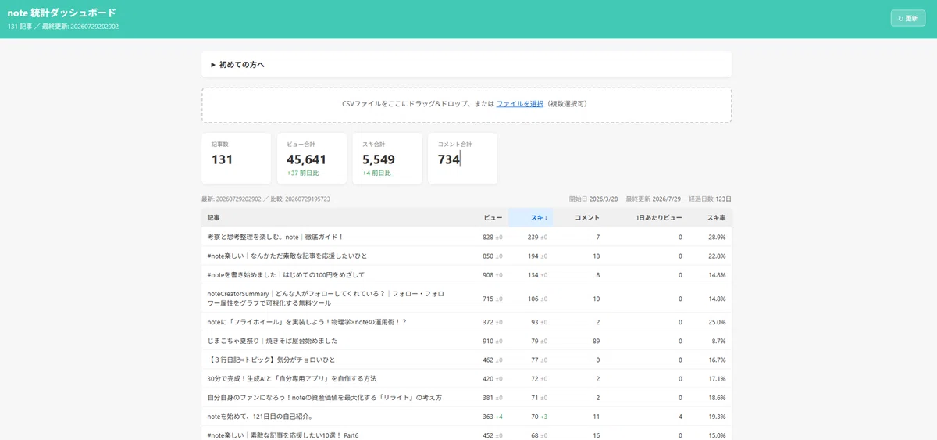
Task: Click likes value 106 for noteCreatorSummary row
Action: (x=533, y=299)
